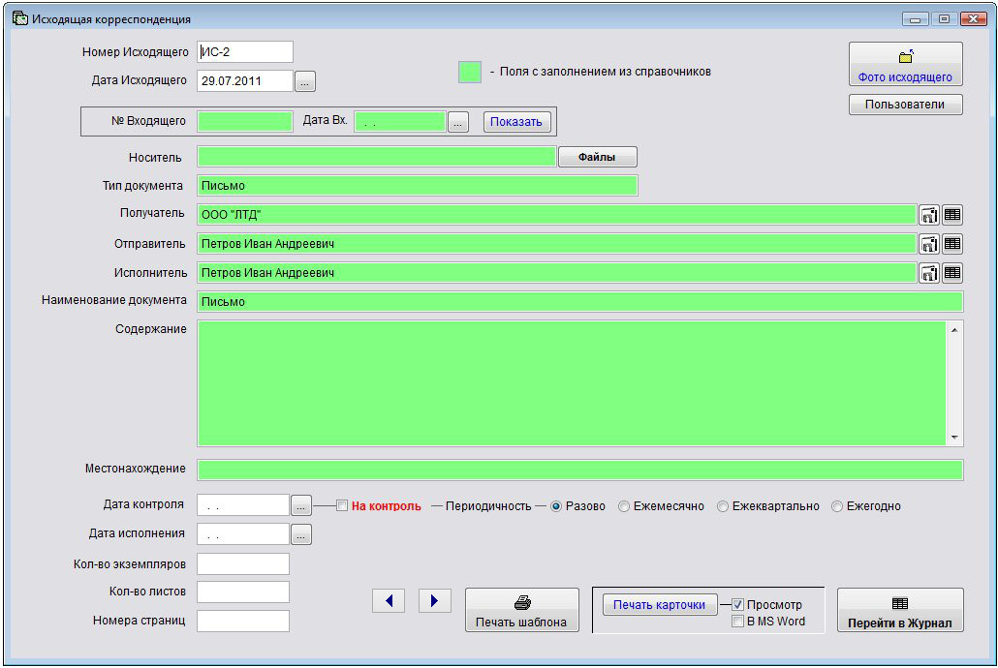Click the Номера страниц field

click(243, 621)
